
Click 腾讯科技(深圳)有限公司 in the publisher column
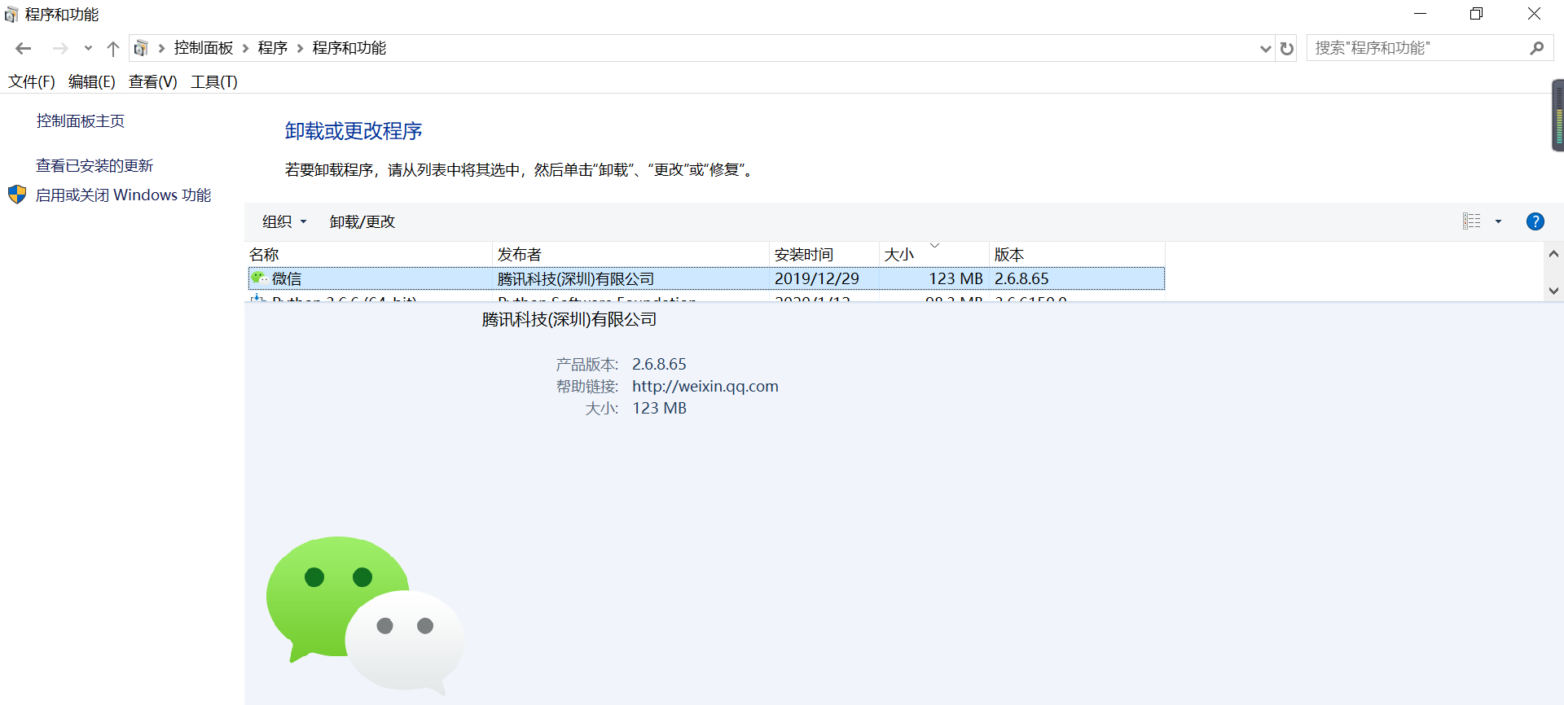click(x=576, y=278)
